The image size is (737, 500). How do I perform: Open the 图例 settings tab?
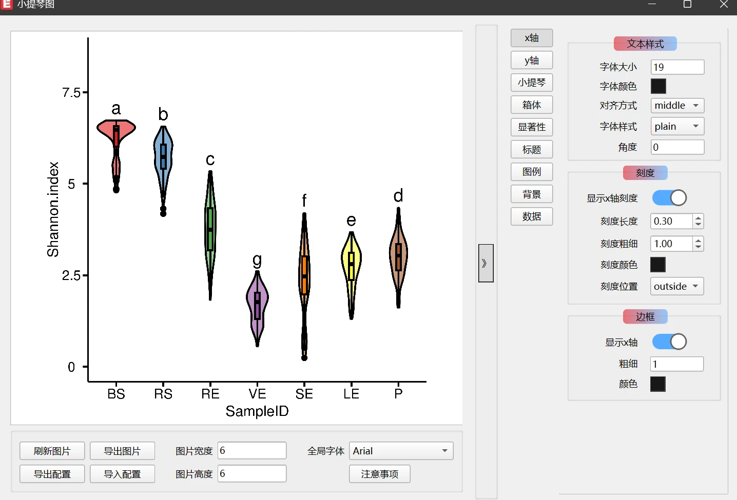tap(532, 172)
